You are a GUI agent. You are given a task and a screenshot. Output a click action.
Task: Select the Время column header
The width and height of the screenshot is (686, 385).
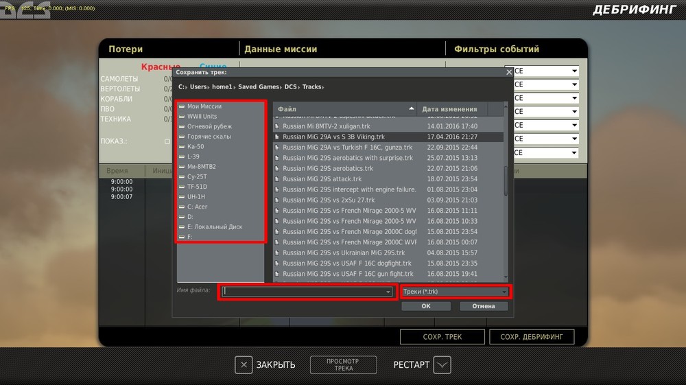point(117,171)
